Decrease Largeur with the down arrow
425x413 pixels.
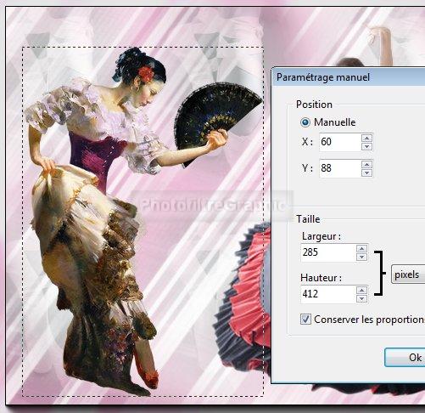361,257
